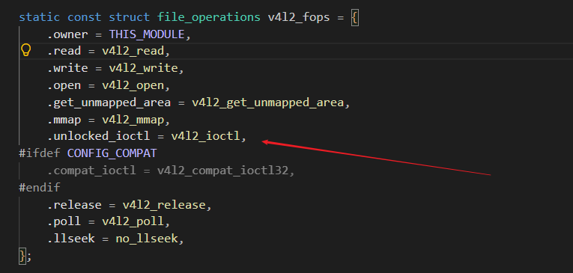
Task: Click the THIS_MODULE macro
Action: pos(147,34)
